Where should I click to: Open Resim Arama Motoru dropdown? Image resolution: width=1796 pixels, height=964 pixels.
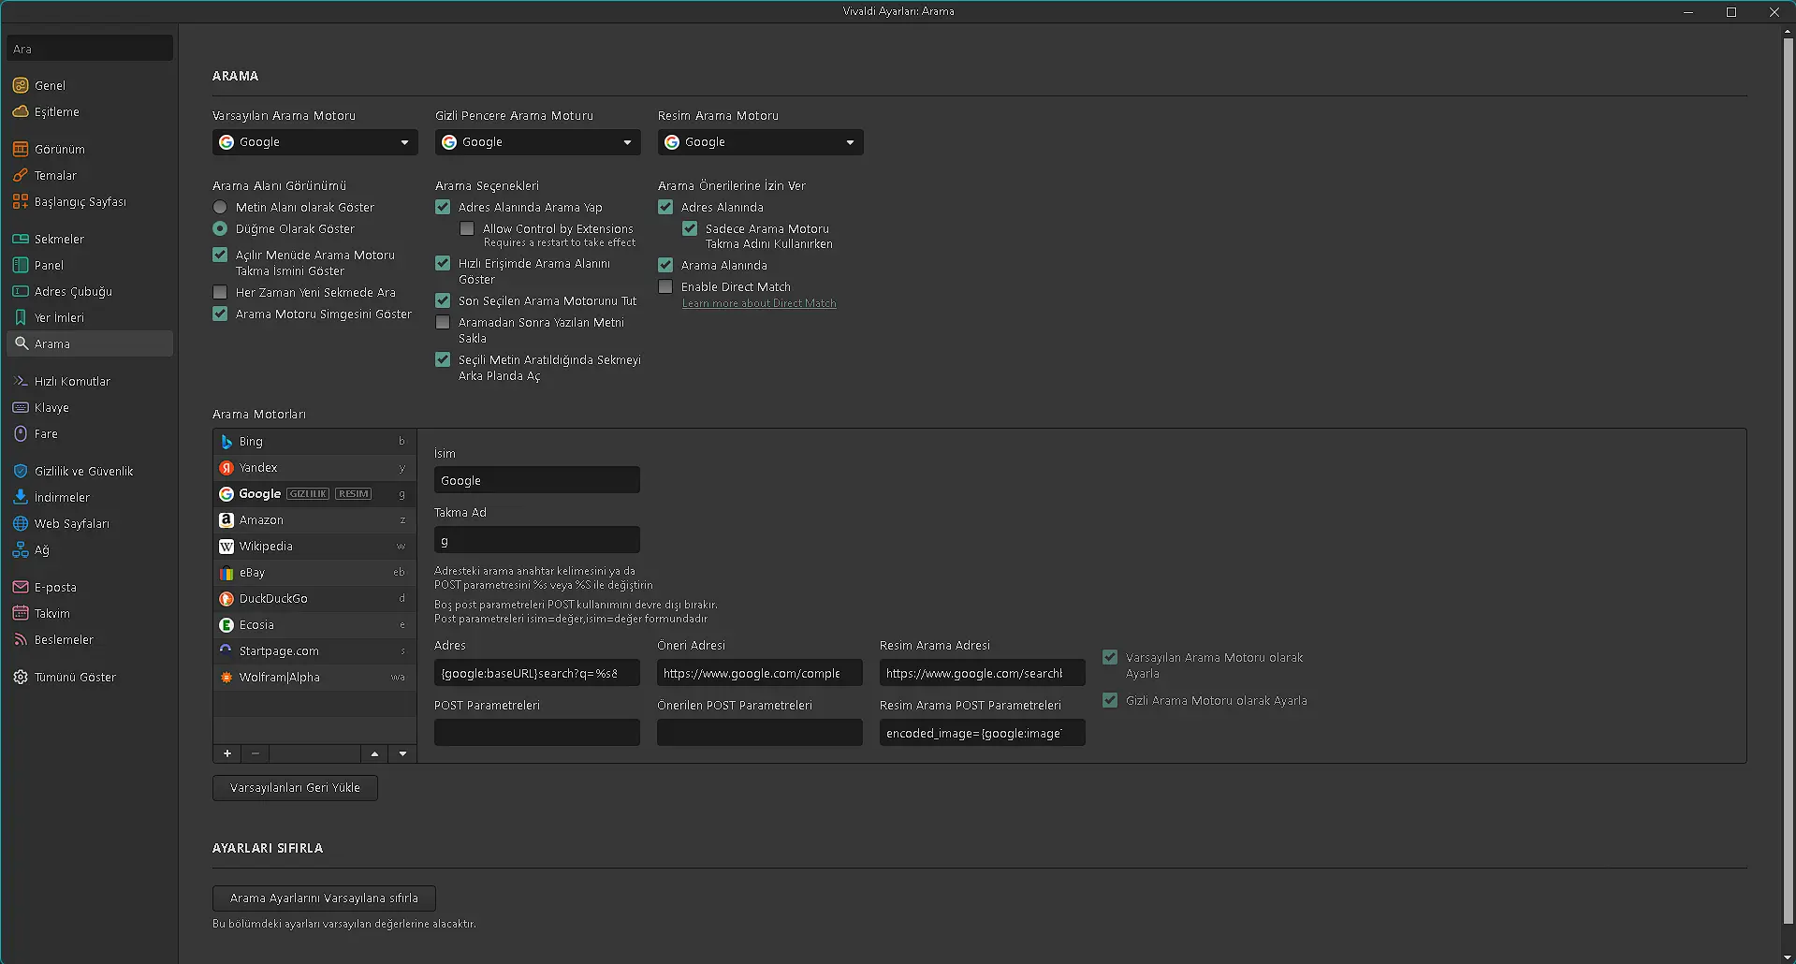click(x=761, y=142)
